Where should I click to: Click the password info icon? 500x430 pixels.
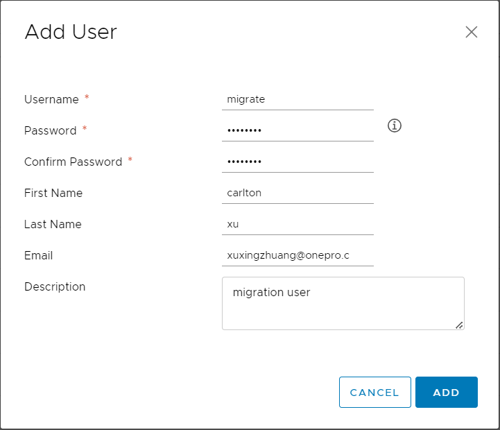pyautogui.click(x=395, y=126)
